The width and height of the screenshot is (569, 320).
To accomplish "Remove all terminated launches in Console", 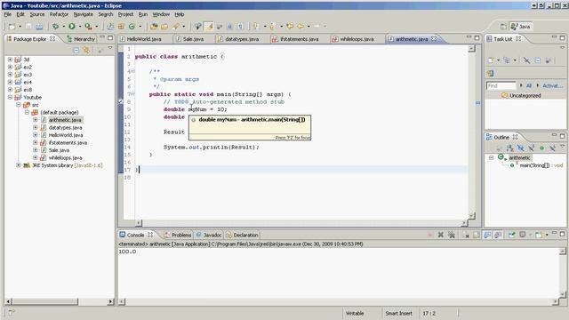I will 452,235.
